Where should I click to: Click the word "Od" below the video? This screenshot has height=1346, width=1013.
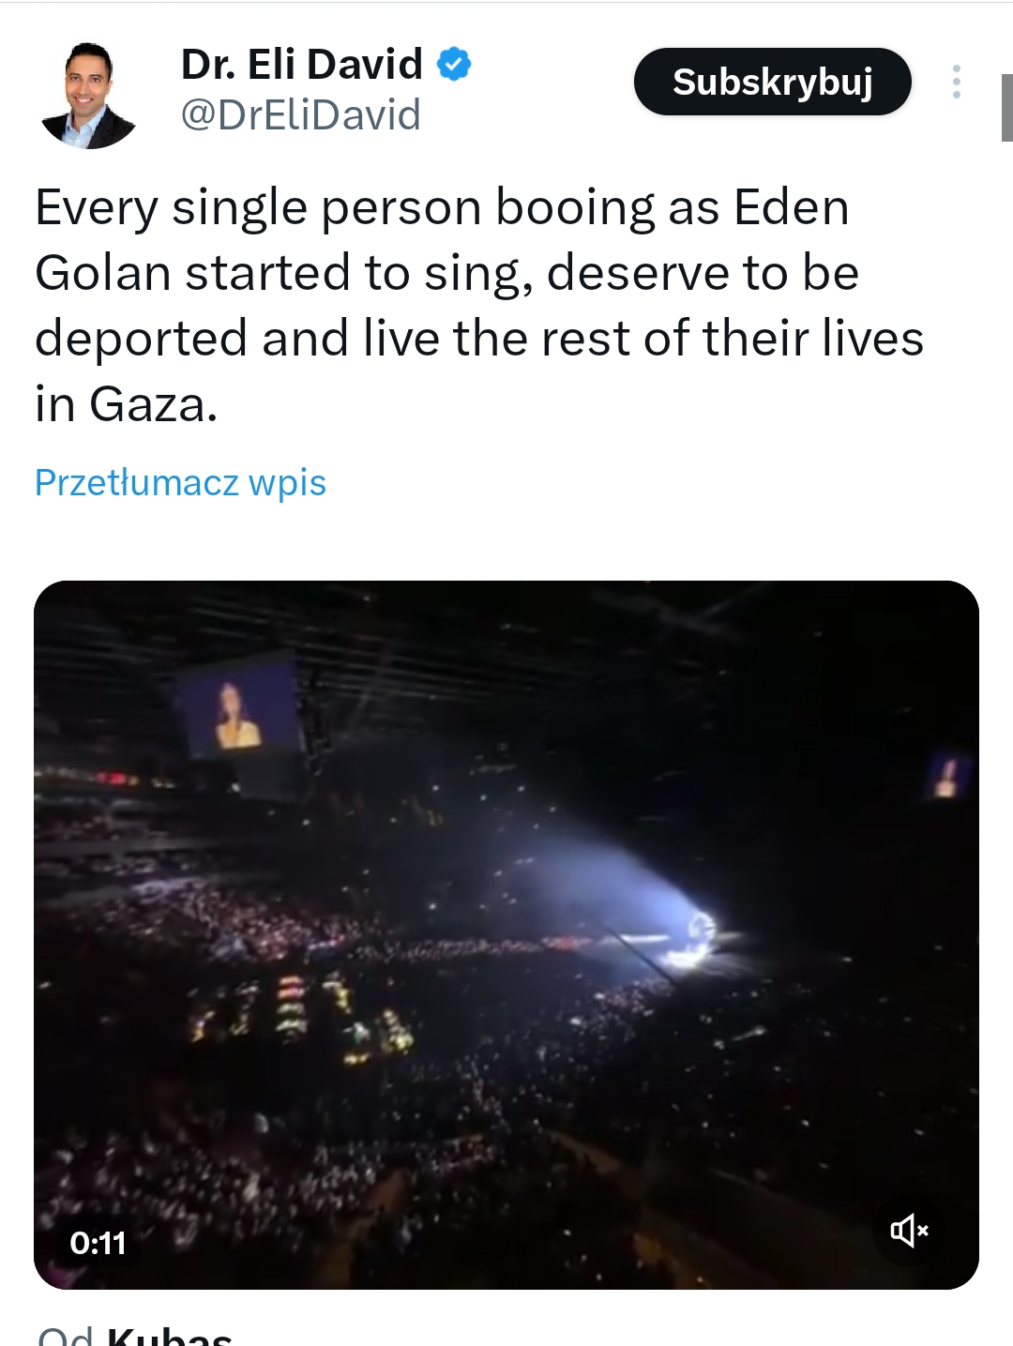pyautogui.click(x=65, y=1336)
